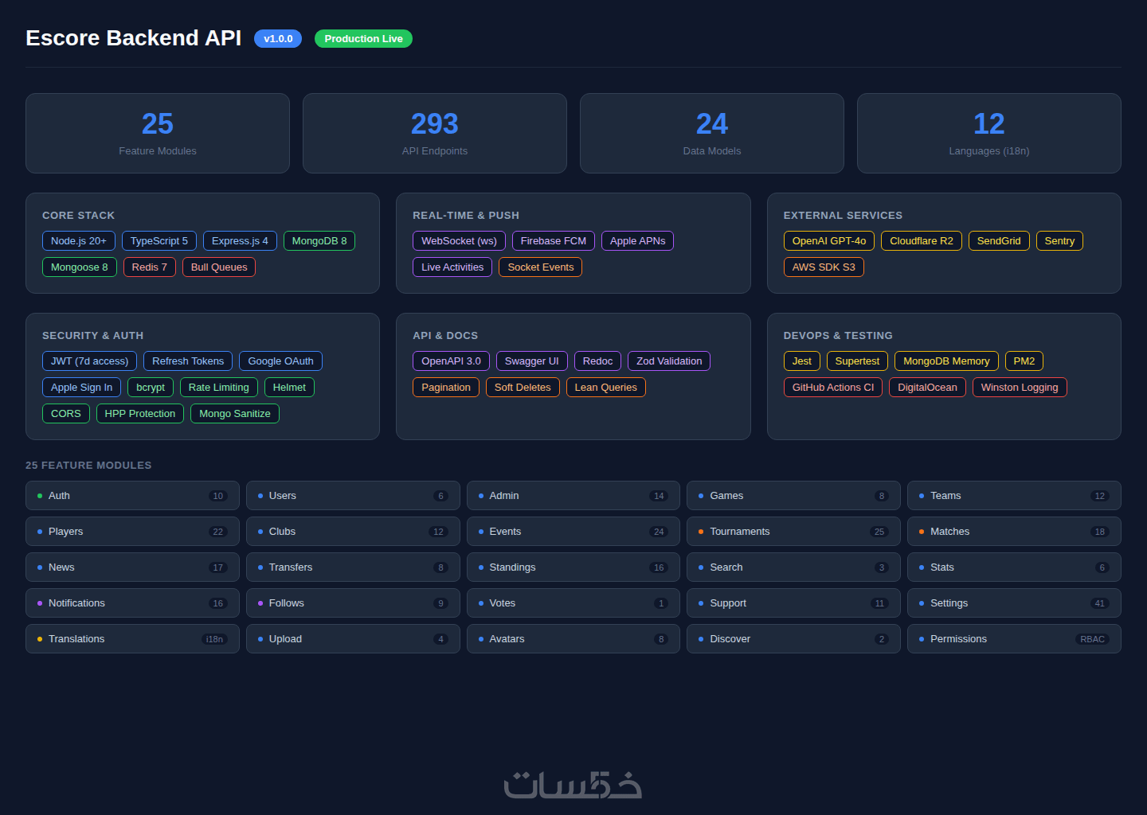Screen dimensions: 1147x815
Task: Click the Socket Events tag
Action: click(x=541, y=267)
